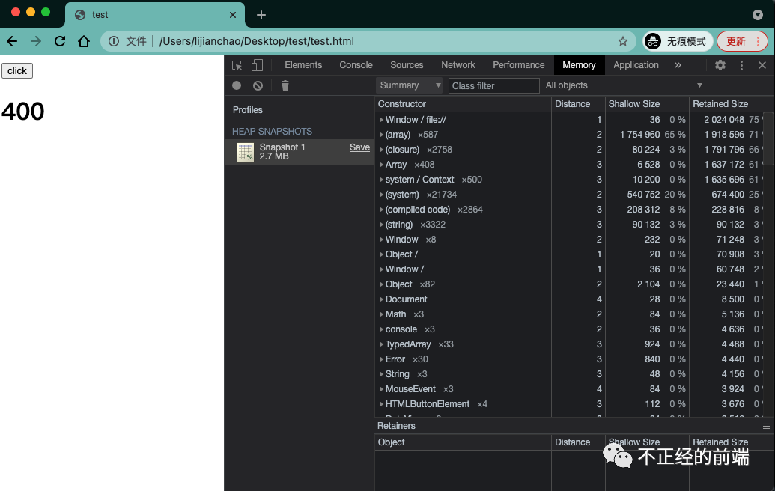The height and width of the screenshot is (491, 775).
Task: Bookmark this page with the star
Action: click(623, 41)
